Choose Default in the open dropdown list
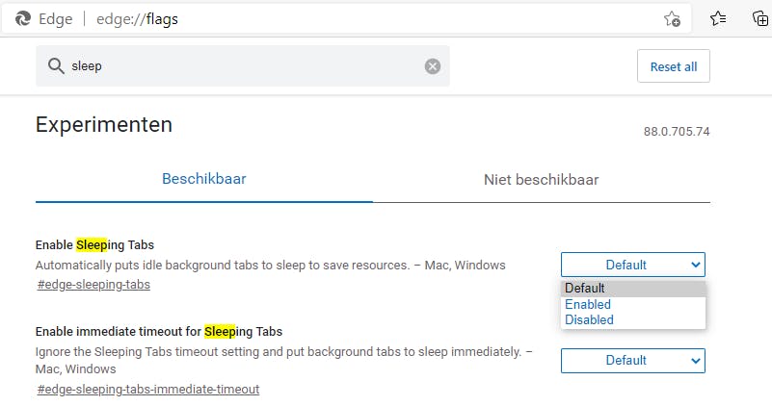 point(585,288)
